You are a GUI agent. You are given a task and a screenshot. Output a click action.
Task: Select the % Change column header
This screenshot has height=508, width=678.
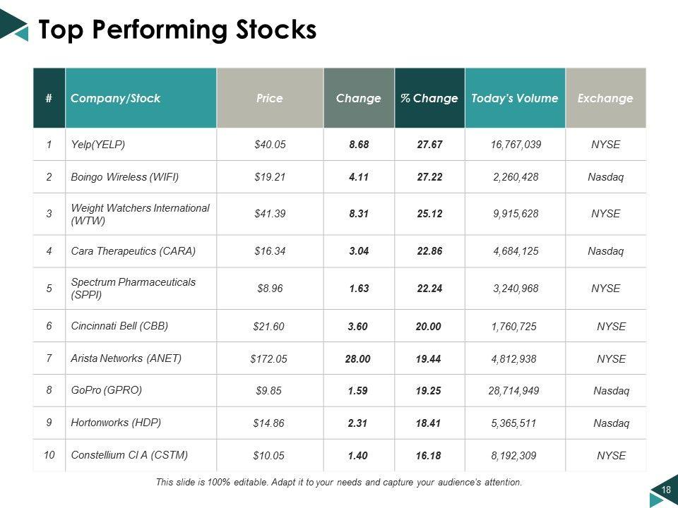[429, 99]
